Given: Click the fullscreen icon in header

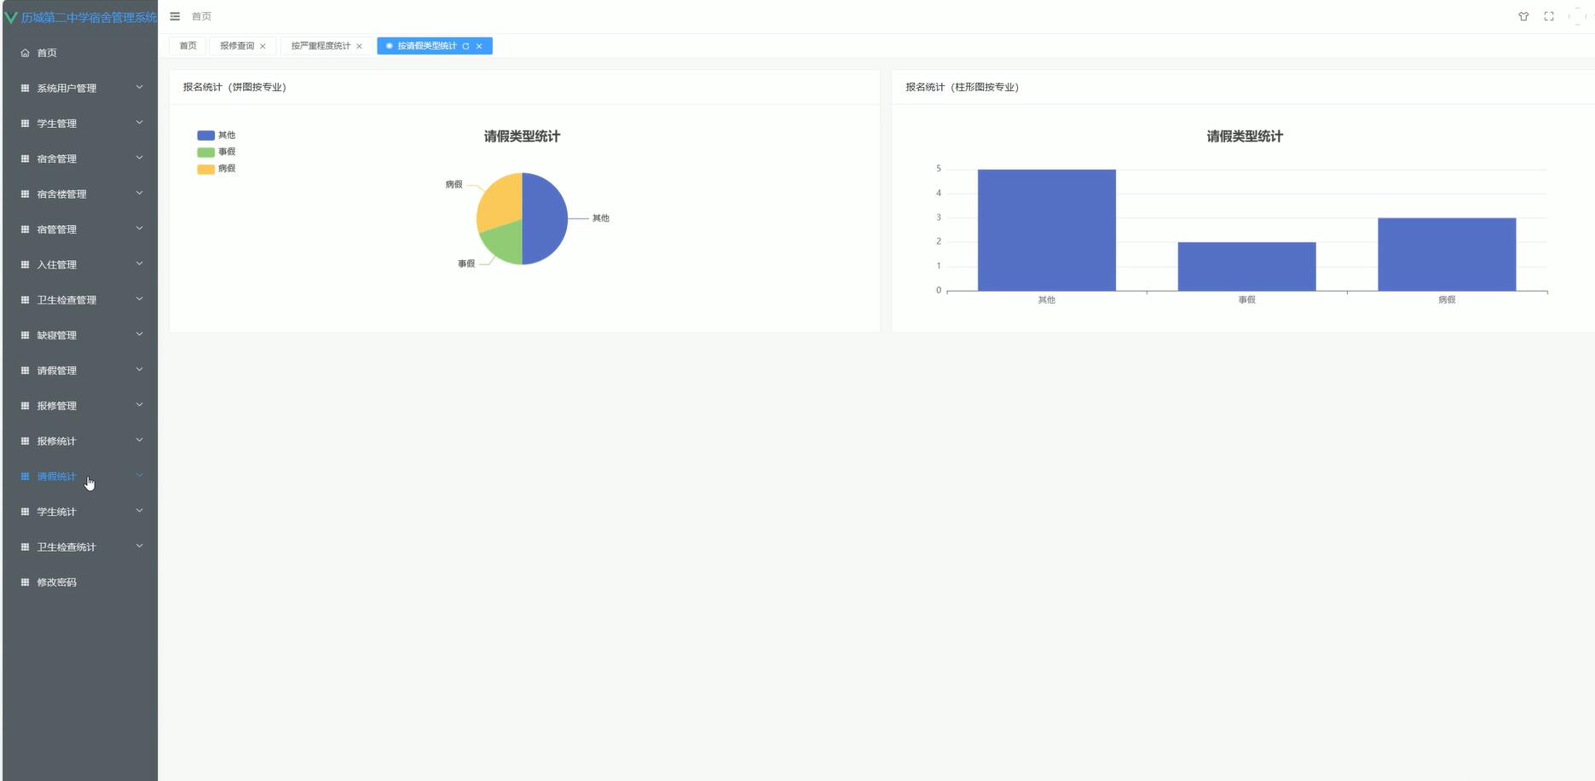Looking at the screenshot, I should [x=1549, y=16].
